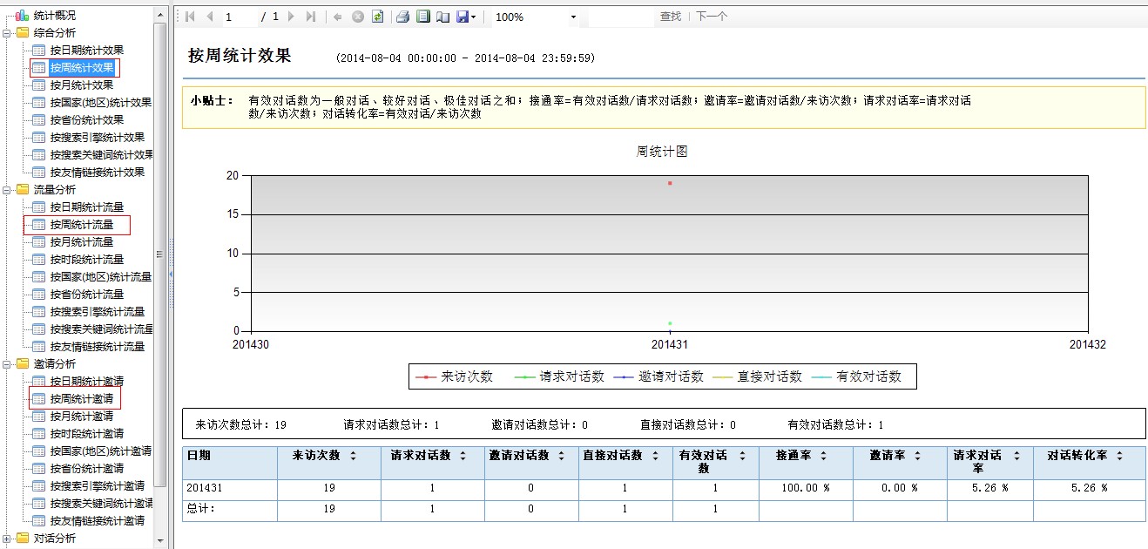Go to first page of report
Screen dimensions: 1148x549
[x=190, y=17]
